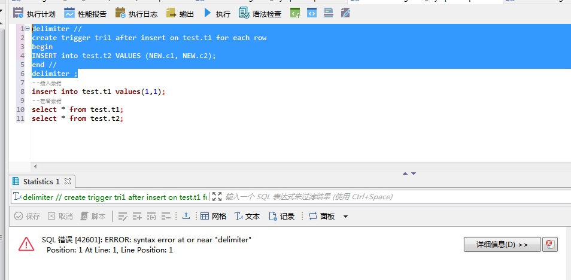This screenshot has width=571, height=280.
Task: Click the blue code brackets icon
Action: pyautogui.click(x=312, y=13)
